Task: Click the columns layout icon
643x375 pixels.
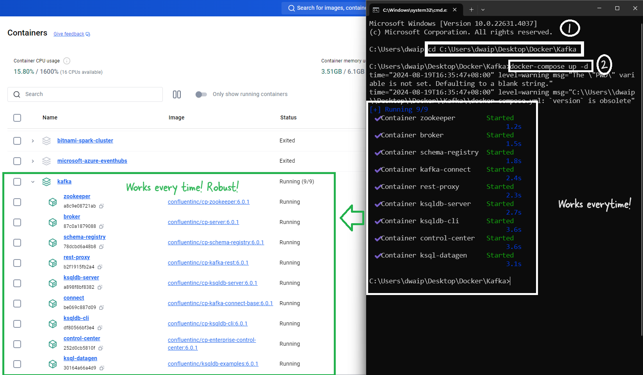Action: pos(177,94)
